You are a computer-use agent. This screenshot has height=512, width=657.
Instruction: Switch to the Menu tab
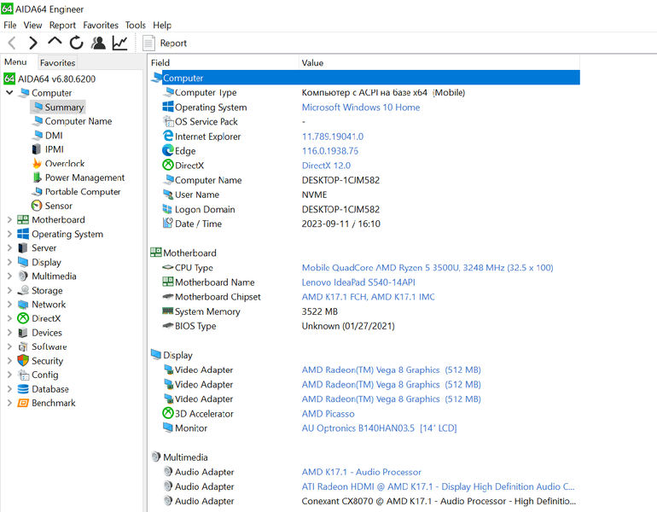[15, 62]
